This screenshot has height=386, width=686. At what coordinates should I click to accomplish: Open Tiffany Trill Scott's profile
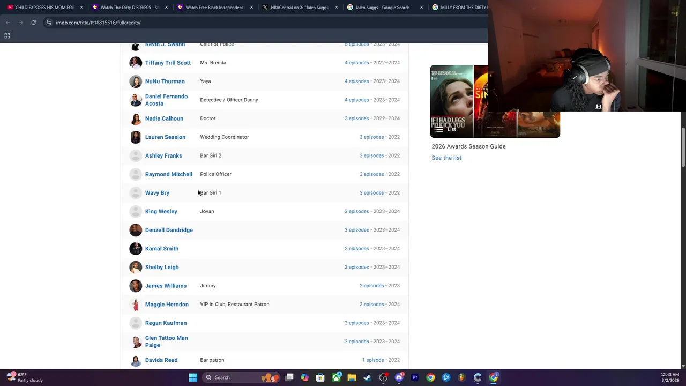(x=168, y=63)
